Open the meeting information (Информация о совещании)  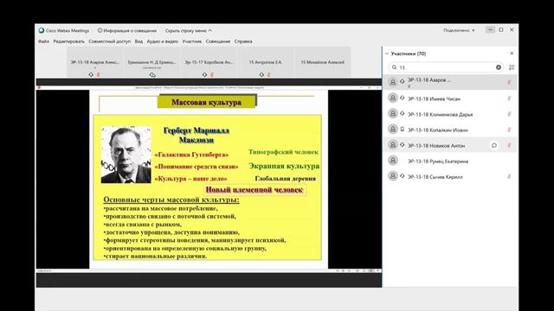click(127, 30)
